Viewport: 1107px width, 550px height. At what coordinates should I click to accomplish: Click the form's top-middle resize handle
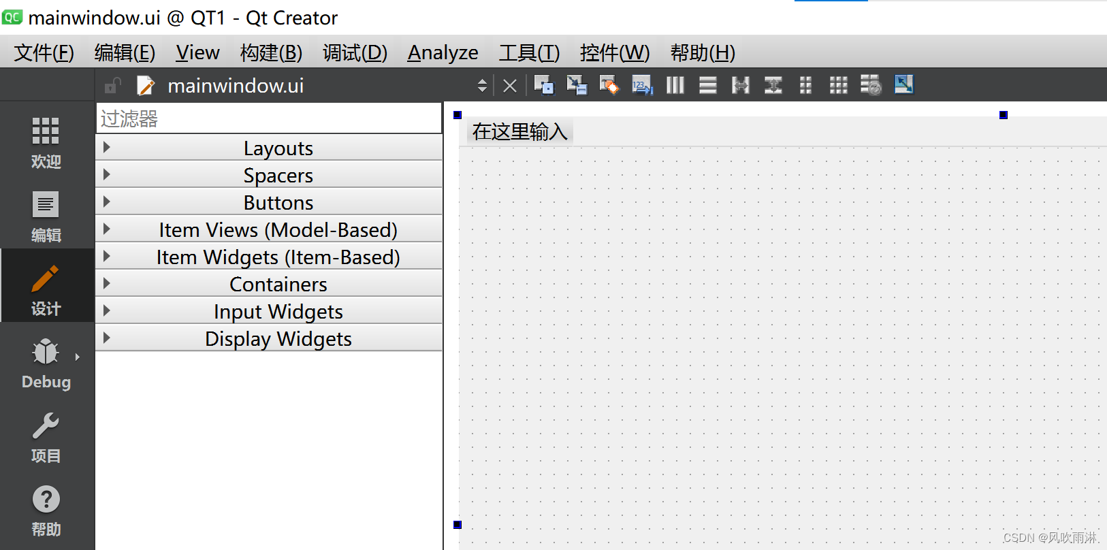click(1004, 115)
